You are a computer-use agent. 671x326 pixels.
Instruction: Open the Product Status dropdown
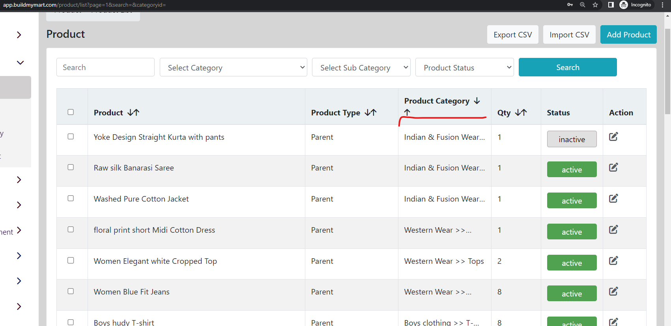[x=465, y=67]
